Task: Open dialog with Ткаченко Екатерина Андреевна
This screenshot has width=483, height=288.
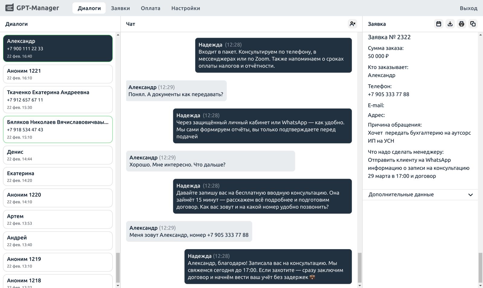Action: 58,99
